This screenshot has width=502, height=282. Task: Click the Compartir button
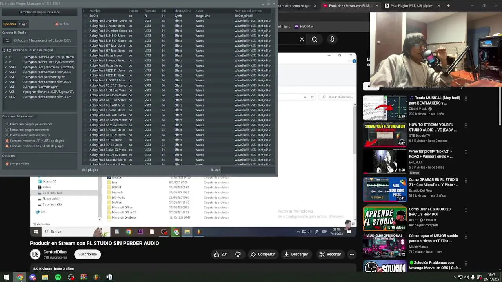click(262, 254)
